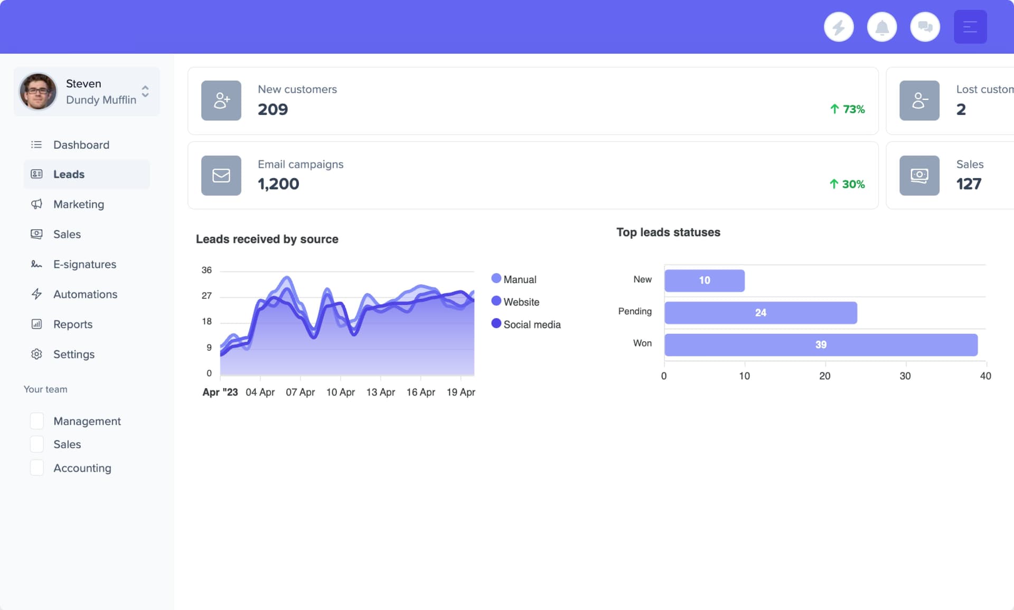Open notifications via the bell icon

(x=882, y=26)
